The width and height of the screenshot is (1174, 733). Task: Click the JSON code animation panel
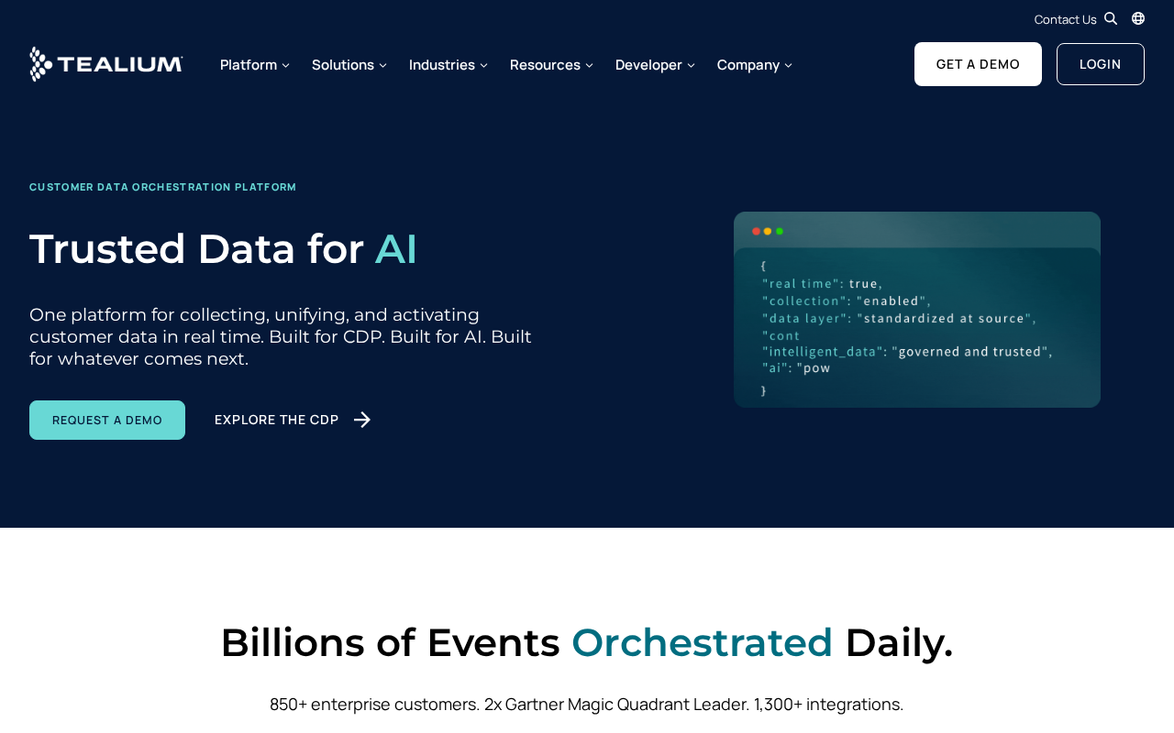pyautogui.click(x=917, y=310)
